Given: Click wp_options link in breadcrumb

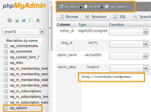Looking at the screenshot, I should (119, 7).
